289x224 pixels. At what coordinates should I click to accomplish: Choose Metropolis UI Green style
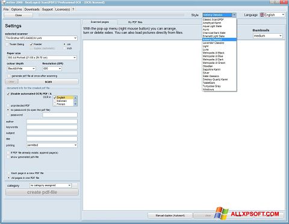[214, 63]
